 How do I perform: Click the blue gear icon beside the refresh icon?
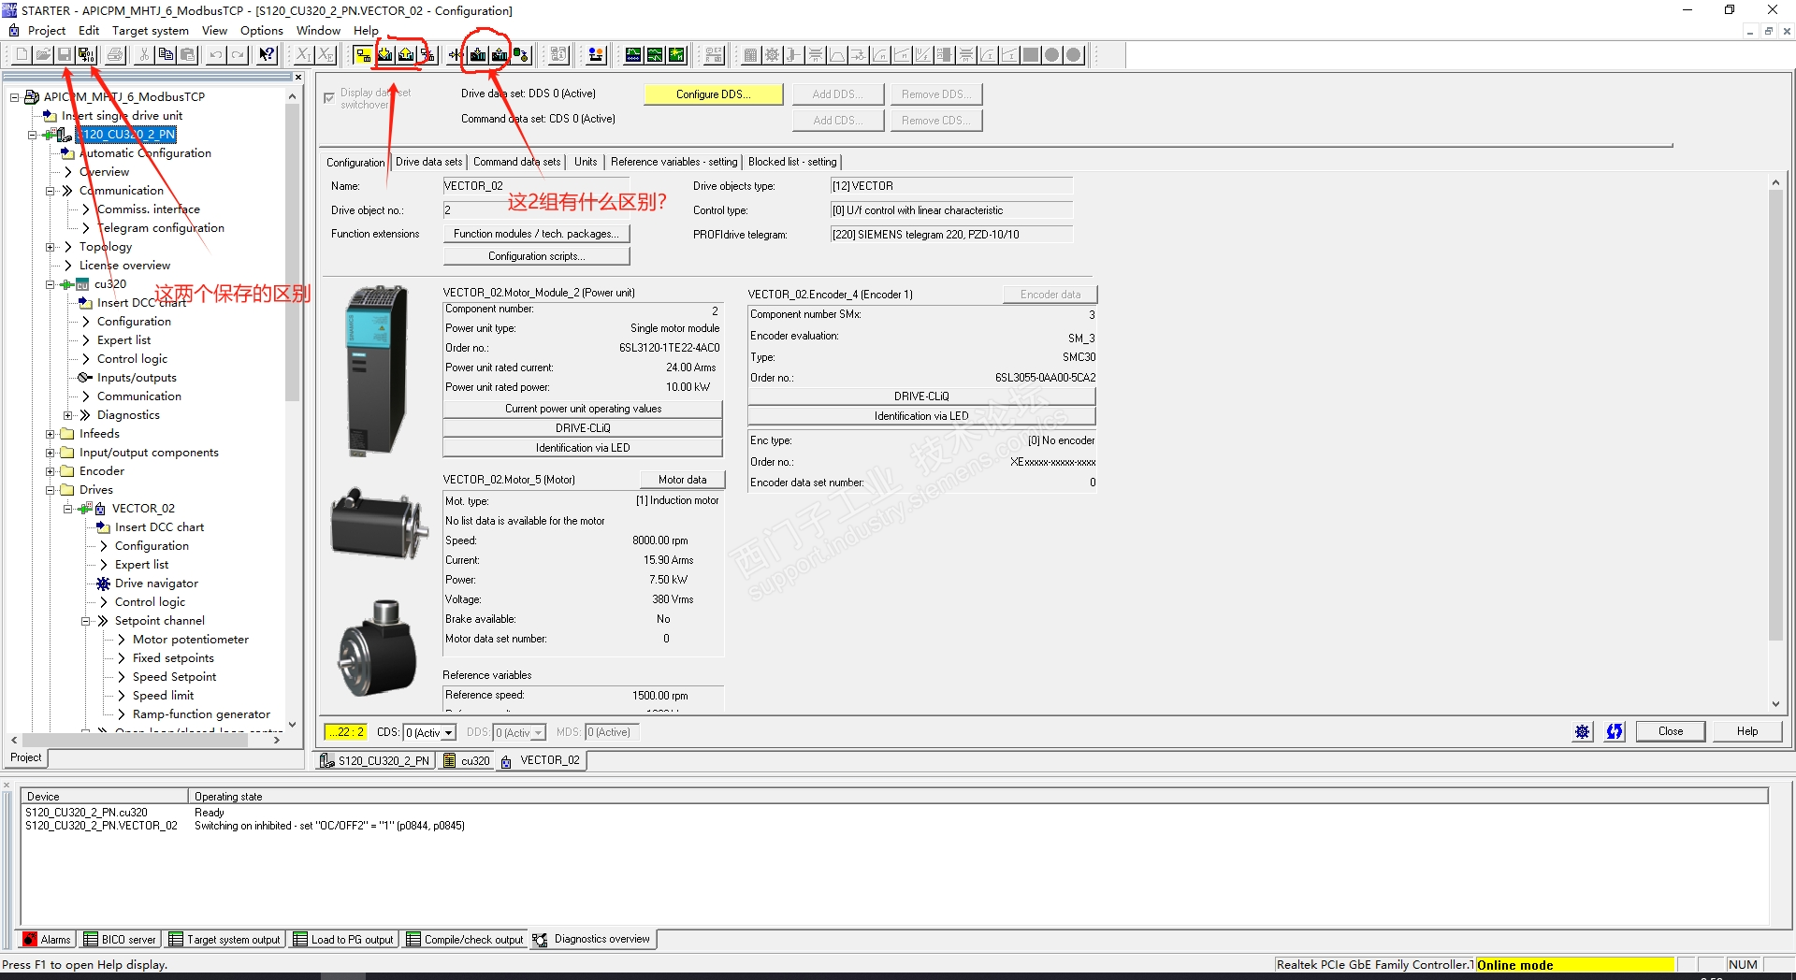pos(1582,731)
